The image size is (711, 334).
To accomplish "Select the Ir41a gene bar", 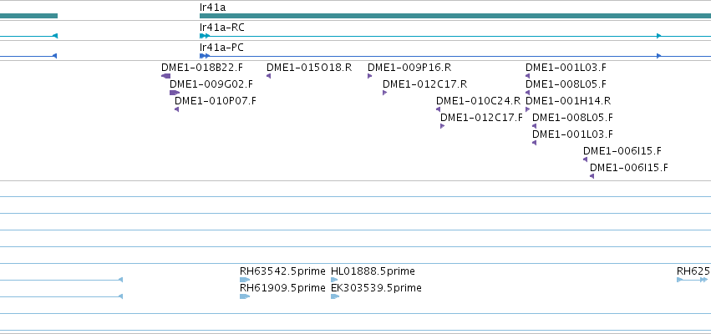I will [455, 16].
